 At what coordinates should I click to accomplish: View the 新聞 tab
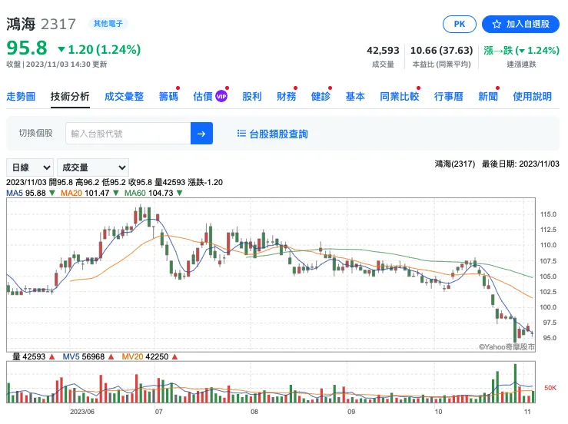[487, 96]
